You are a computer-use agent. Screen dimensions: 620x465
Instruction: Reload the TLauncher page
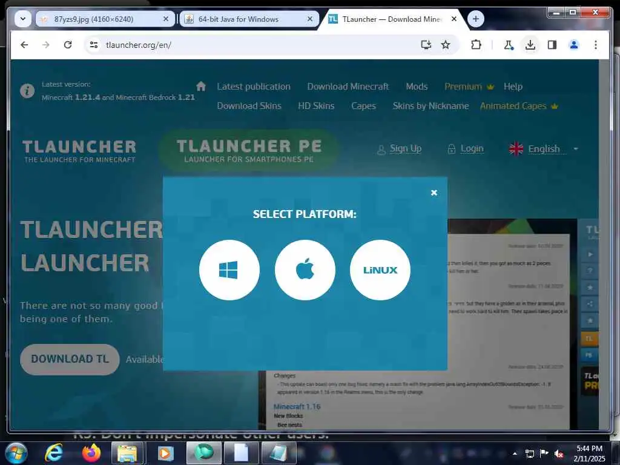coord(68,45)
